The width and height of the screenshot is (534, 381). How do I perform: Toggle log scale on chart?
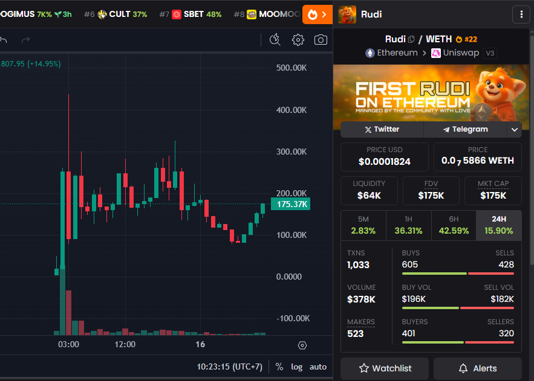click(x=296, y=367)
